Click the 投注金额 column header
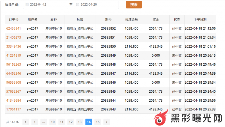The image size is (225, 127). 131,19
